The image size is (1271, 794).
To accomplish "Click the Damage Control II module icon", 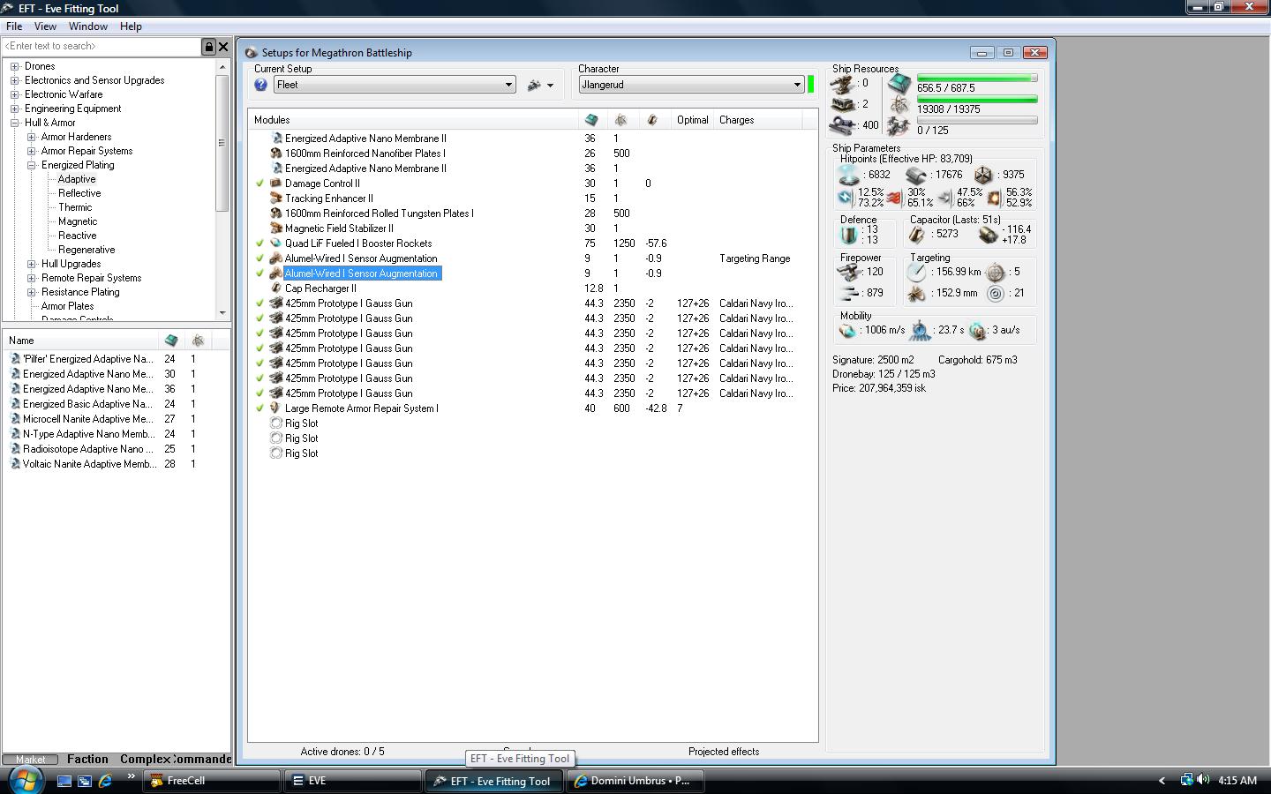I will [x=275, y=184].
